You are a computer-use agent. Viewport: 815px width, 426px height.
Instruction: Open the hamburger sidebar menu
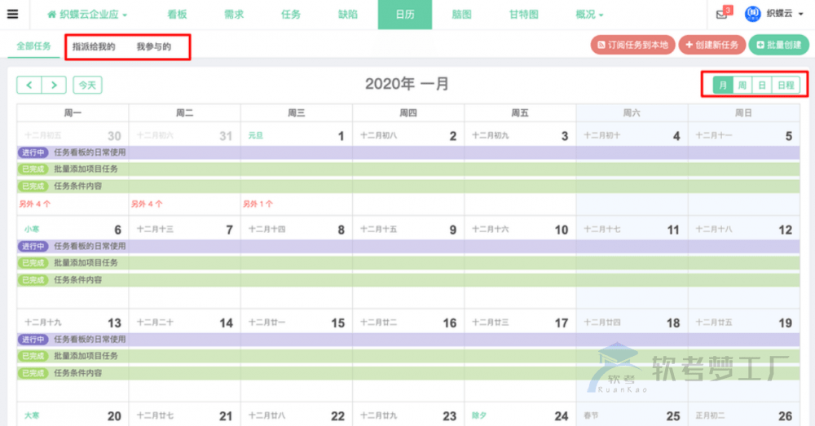12,14
